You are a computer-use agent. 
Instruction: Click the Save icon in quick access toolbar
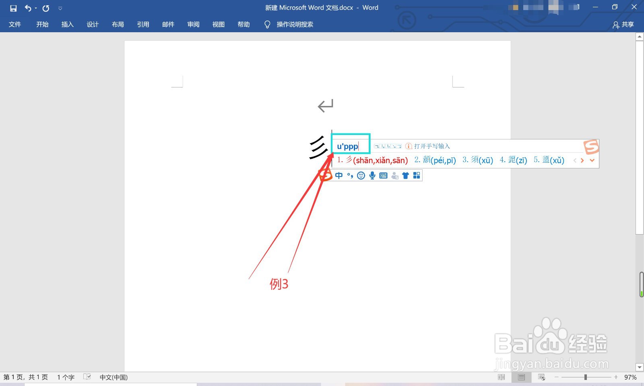(x=13, y=8)
